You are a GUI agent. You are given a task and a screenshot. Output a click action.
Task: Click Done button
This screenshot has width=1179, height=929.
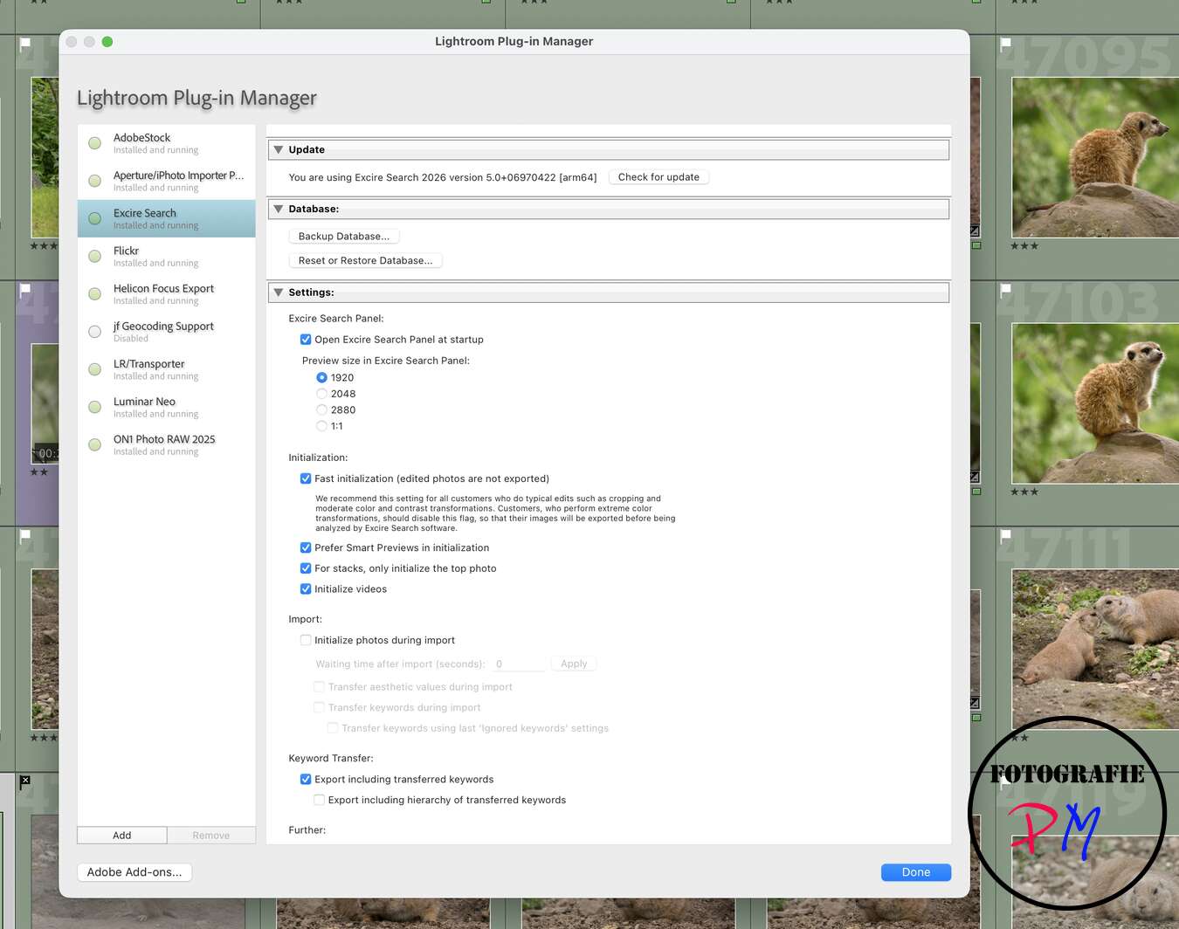[x=916, y=872]
